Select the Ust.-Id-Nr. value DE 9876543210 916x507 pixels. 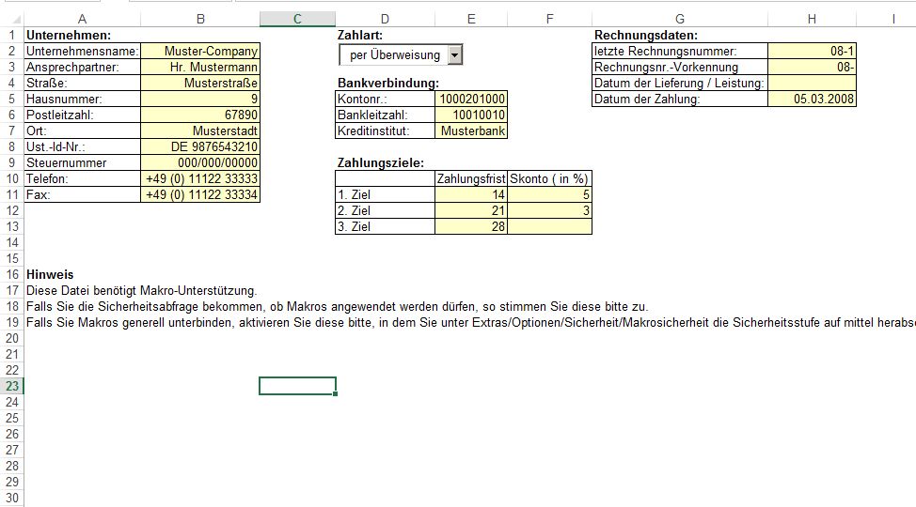pos(200,146)
